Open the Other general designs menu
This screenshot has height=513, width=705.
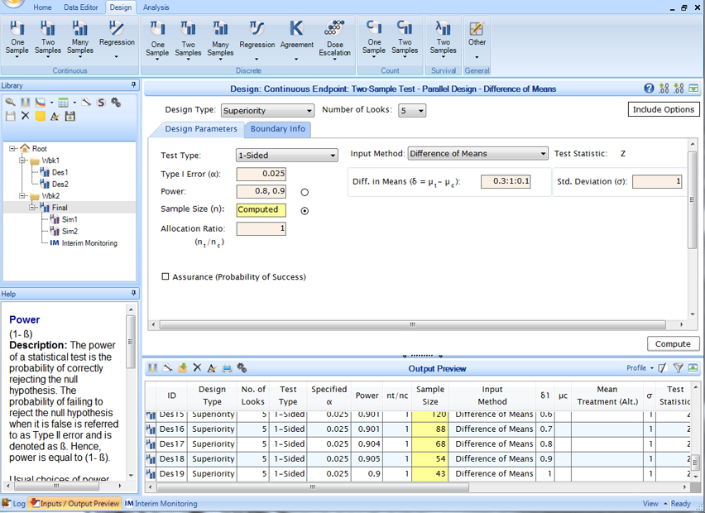pos(477,40)
